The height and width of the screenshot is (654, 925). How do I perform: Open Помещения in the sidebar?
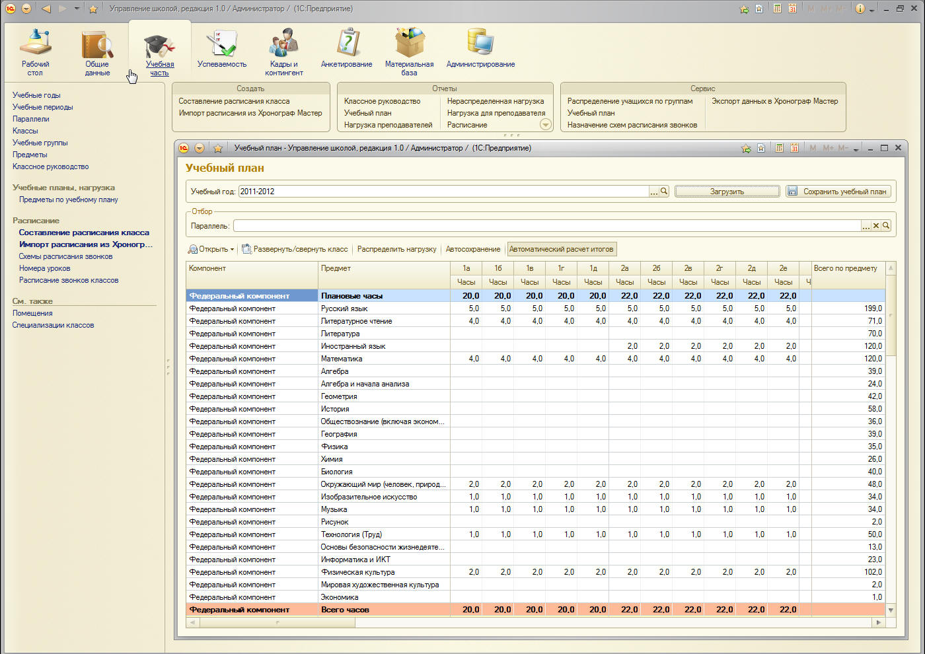32,313
